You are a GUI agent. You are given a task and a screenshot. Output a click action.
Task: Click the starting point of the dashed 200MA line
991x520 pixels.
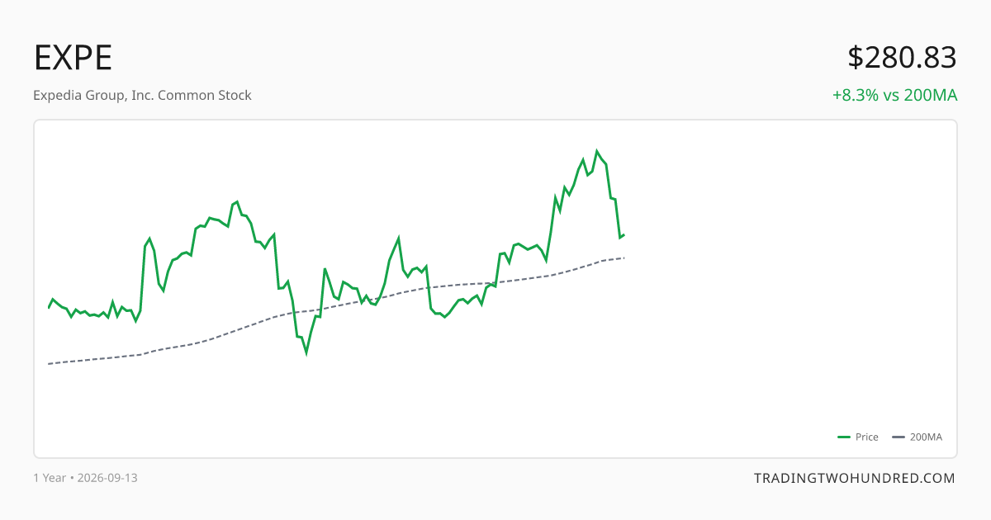tap(49, 363)
